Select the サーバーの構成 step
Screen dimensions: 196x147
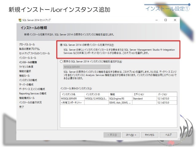(26, 85)
